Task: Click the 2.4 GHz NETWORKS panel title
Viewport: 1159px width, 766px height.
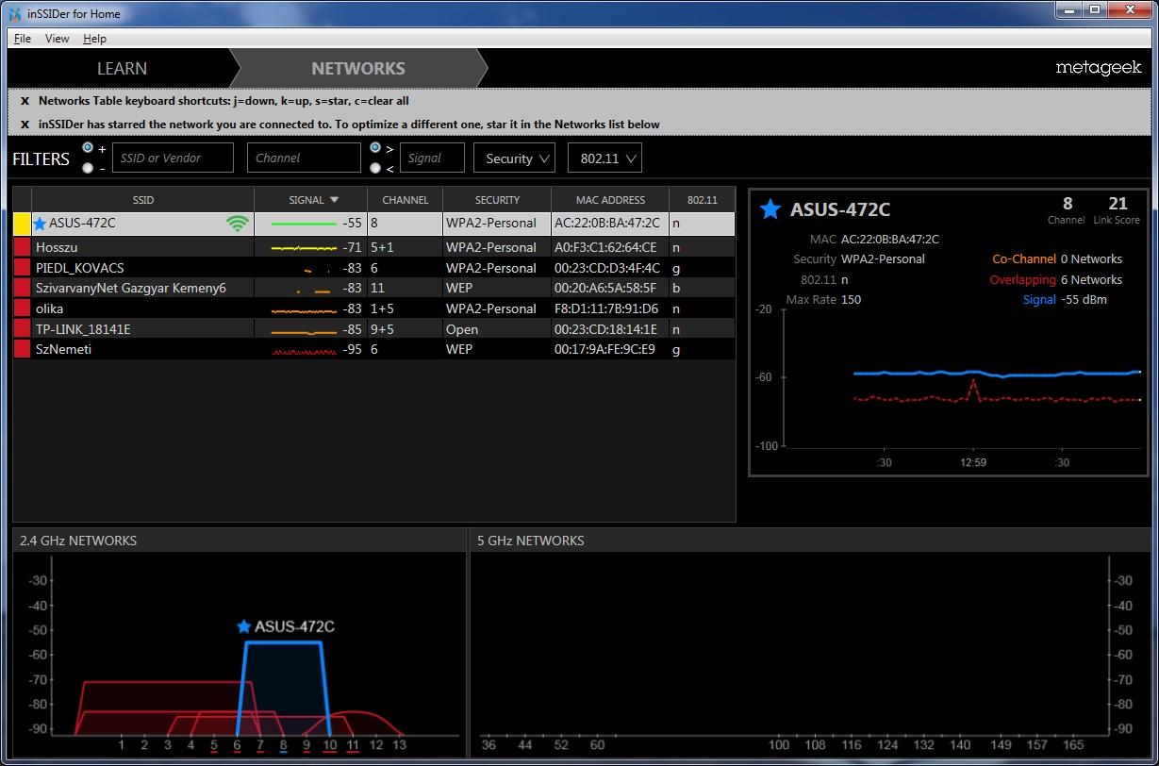Action: pyautogui.click(x=78, y=541)
